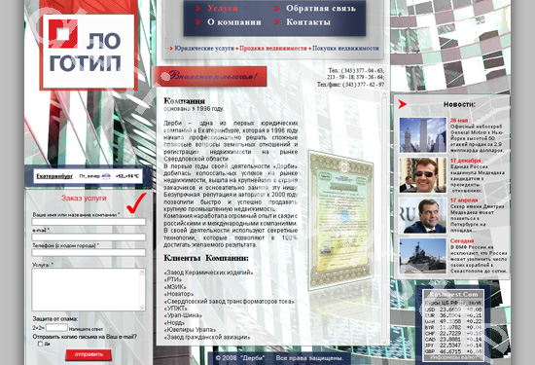Open Покупка недвижимости link

(345, 49)
